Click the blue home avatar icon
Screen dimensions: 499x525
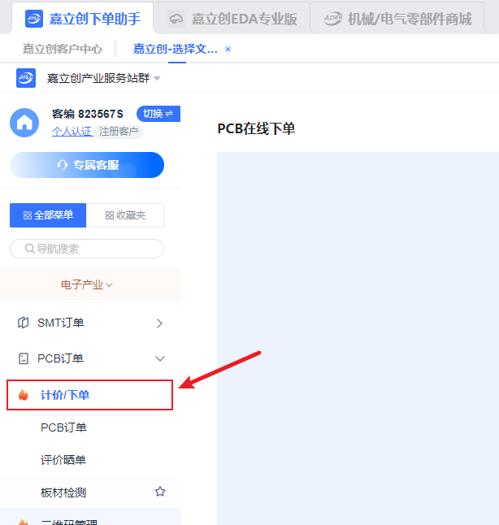(x=24, y=123)
